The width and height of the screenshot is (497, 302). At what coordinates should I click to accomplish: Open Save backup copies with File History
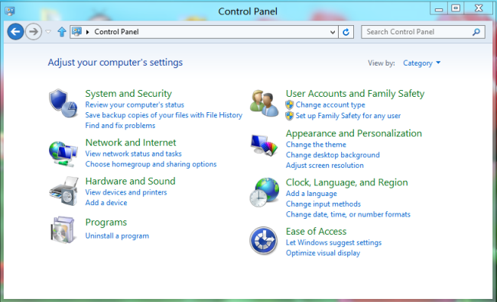(x=164, y=115)
